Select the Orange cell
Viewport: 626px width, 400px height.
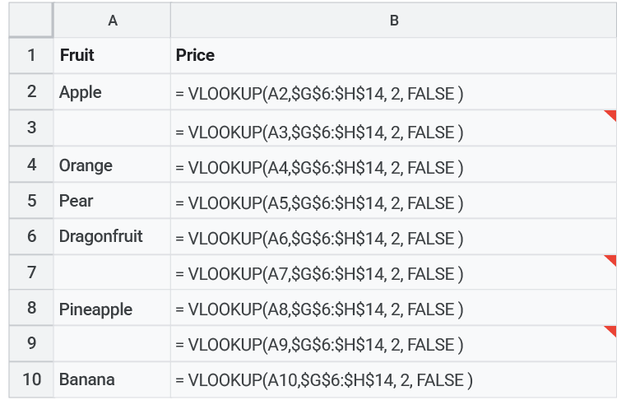[113, 165]
